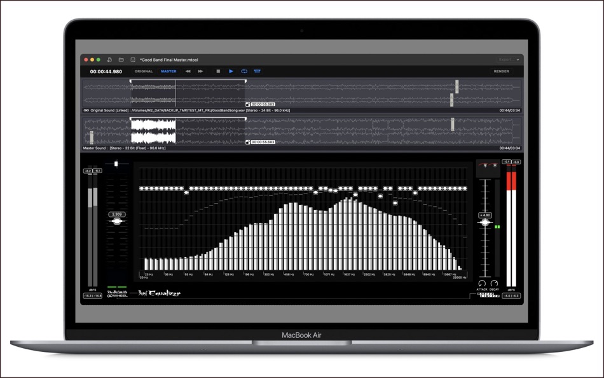
Task: Click the Equalizer logo label
Action: 159,293
